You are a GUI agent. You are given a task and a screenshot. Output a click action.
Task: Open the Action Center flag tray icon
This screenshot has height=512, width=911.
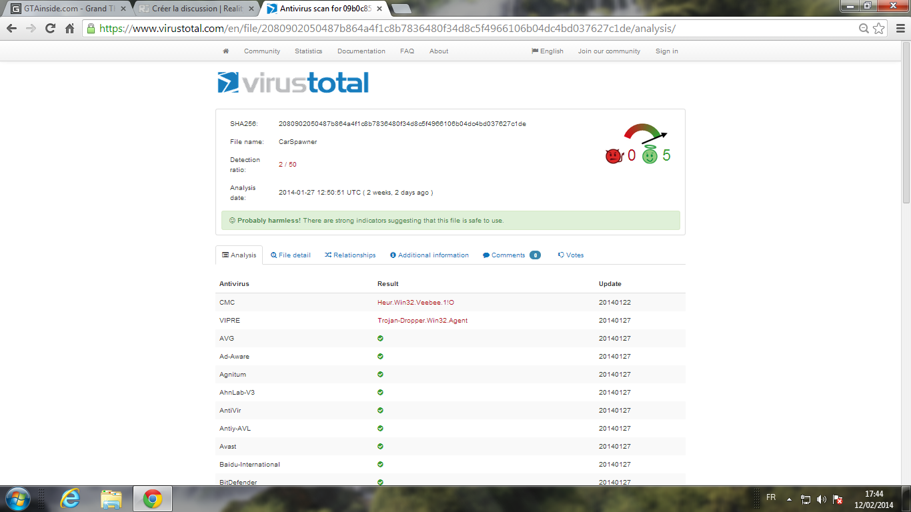[x=838, y=499]
